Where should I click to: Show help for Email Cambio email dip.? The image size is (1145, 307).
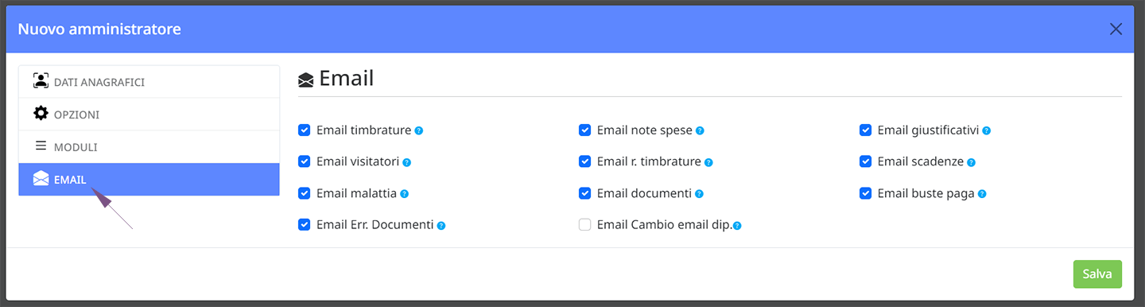tap(737, 226)
